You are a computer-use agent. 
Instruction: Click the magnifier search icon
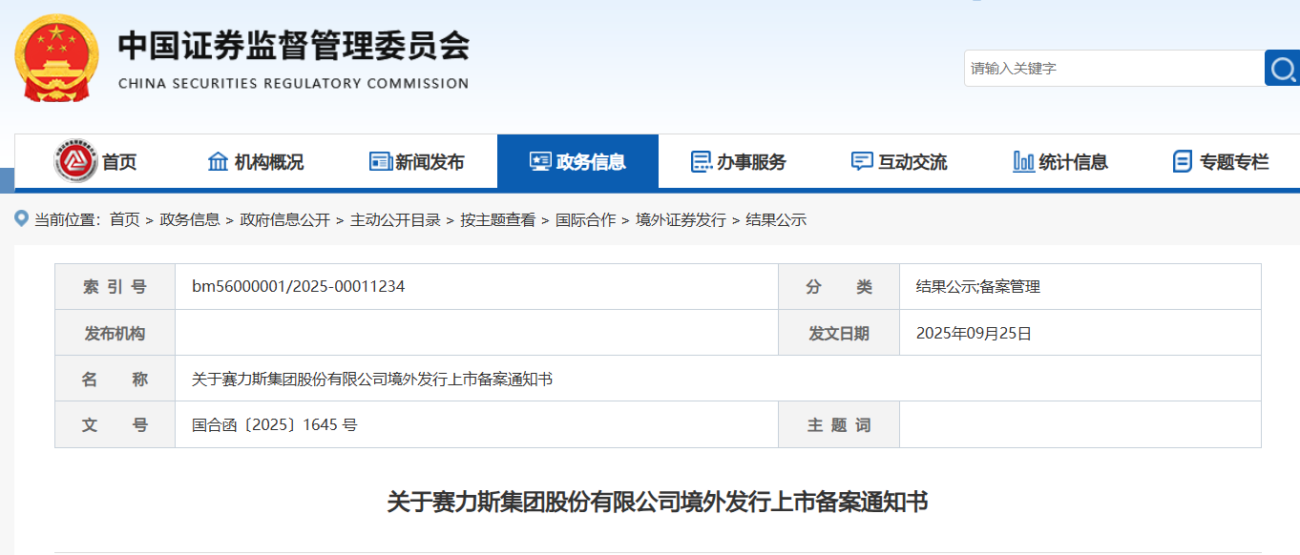click(x=1283, y=68)
